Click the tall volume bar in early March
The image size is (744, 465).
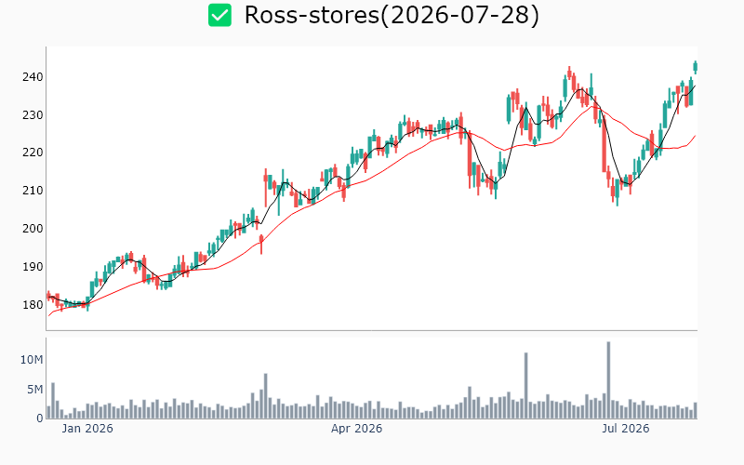(266, 396)
